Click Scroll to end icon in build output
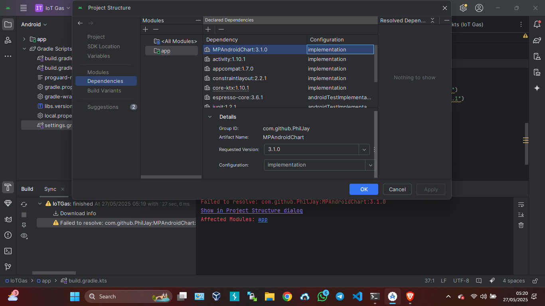Screen dimensions: 545x306 click(521, 215)
